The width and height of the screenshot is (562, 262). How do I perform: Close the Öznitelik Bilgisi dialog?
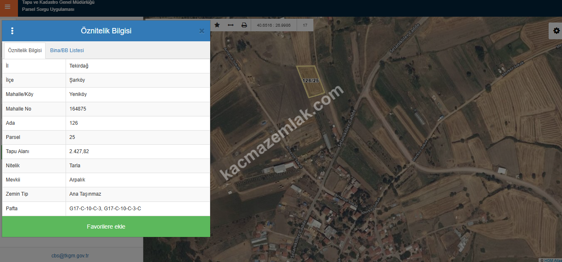[x=202, y=31]
